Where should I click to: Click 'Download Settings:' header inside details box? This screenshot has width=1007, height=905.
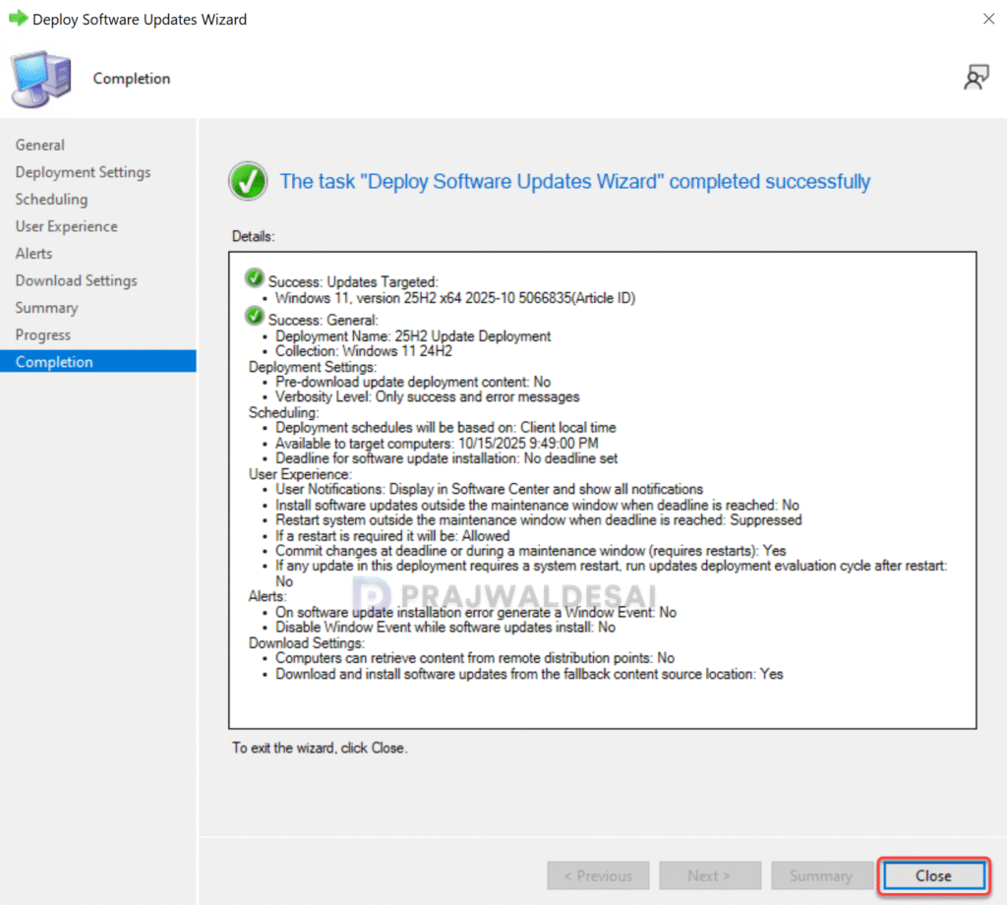[307, 643]
